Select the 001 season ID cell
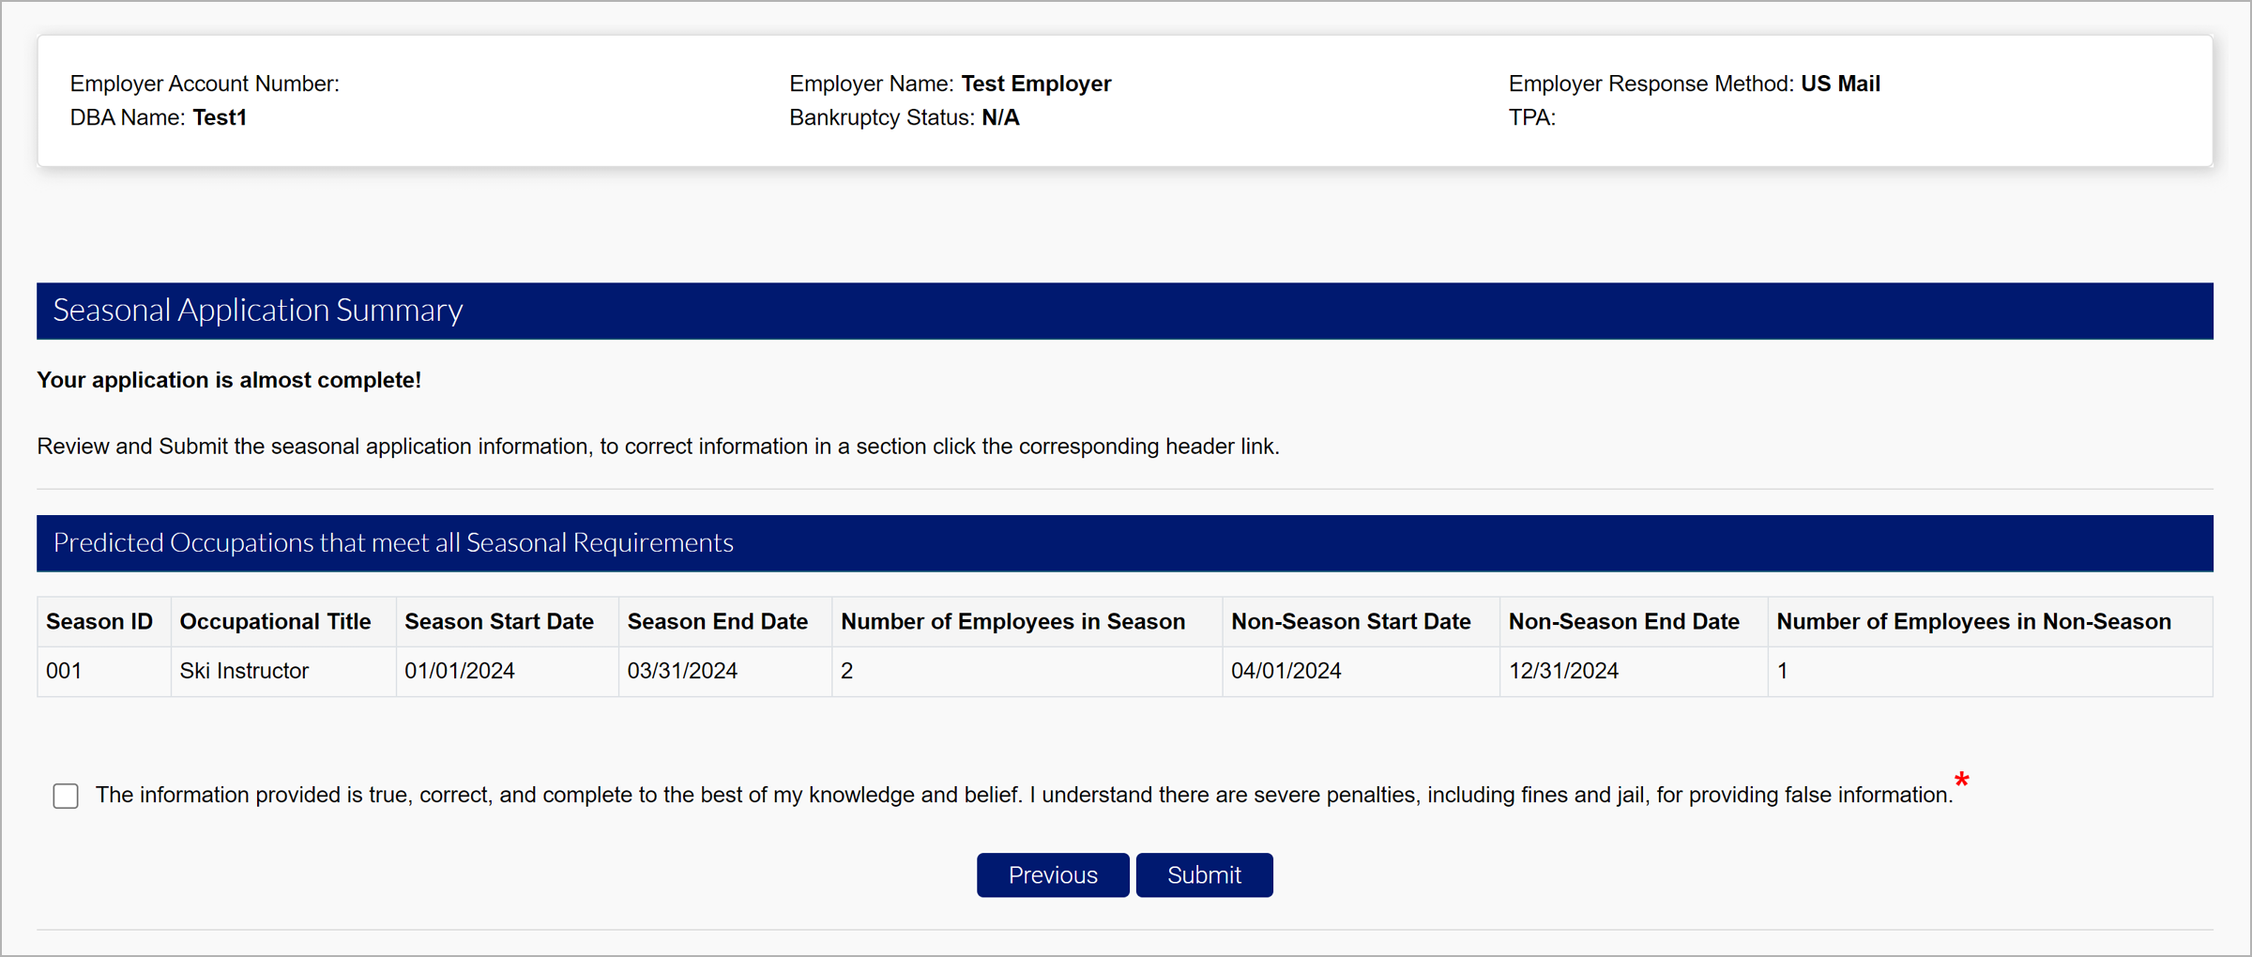This screenshot has height=957, width=2252. (64, 671)
